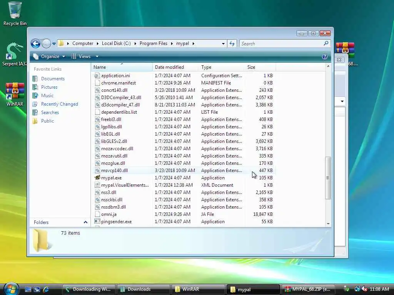Launch Internet Explorer from quick launch
394x295 pixels.
pos(46,289)
